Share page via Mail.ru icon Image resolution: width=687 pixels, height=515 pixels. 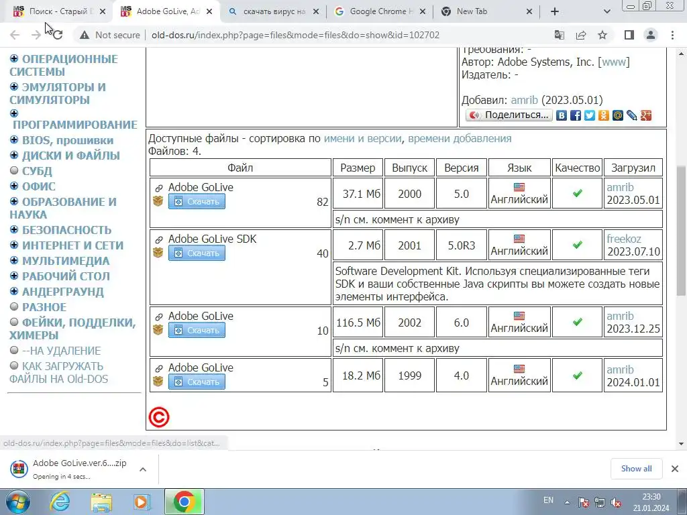pyautogui.click(x=618, y=115)
